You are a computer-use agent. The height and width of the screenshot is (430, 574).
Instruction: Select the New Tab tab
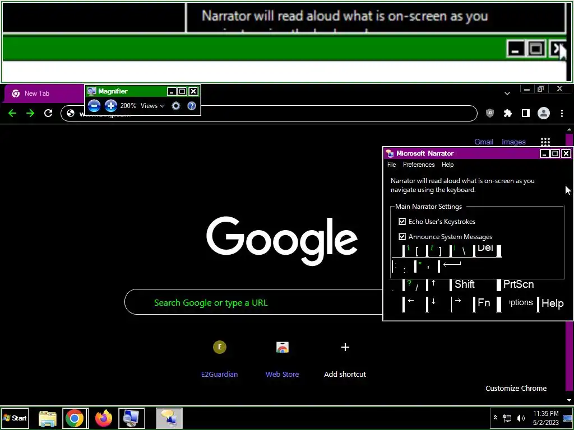point(43,94)
